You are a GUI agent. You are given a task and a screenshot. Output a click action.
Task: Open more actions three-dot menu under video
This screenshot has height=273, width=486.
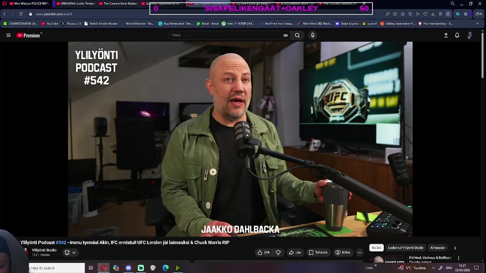point(360,253)
